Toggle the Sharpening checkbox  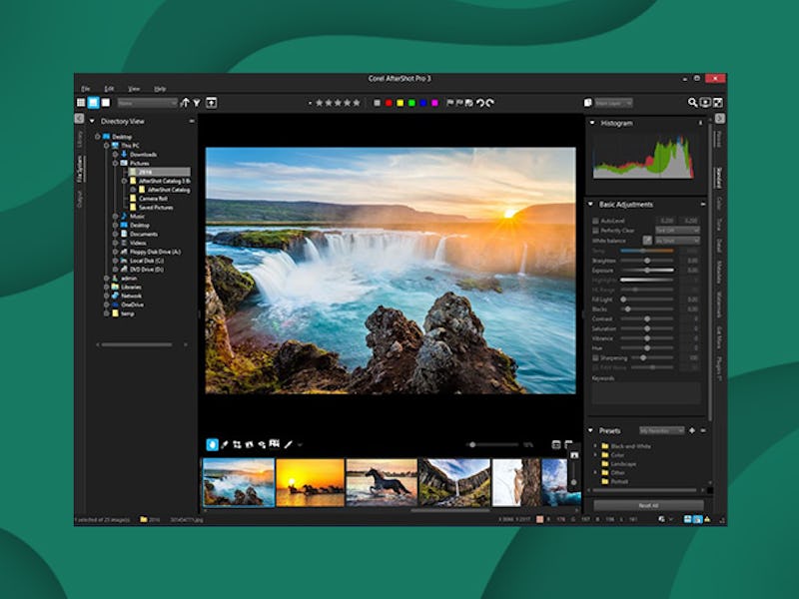594,357
